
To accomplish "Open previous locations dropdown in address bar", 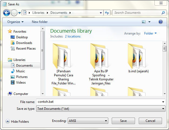I will coord(101,13).
